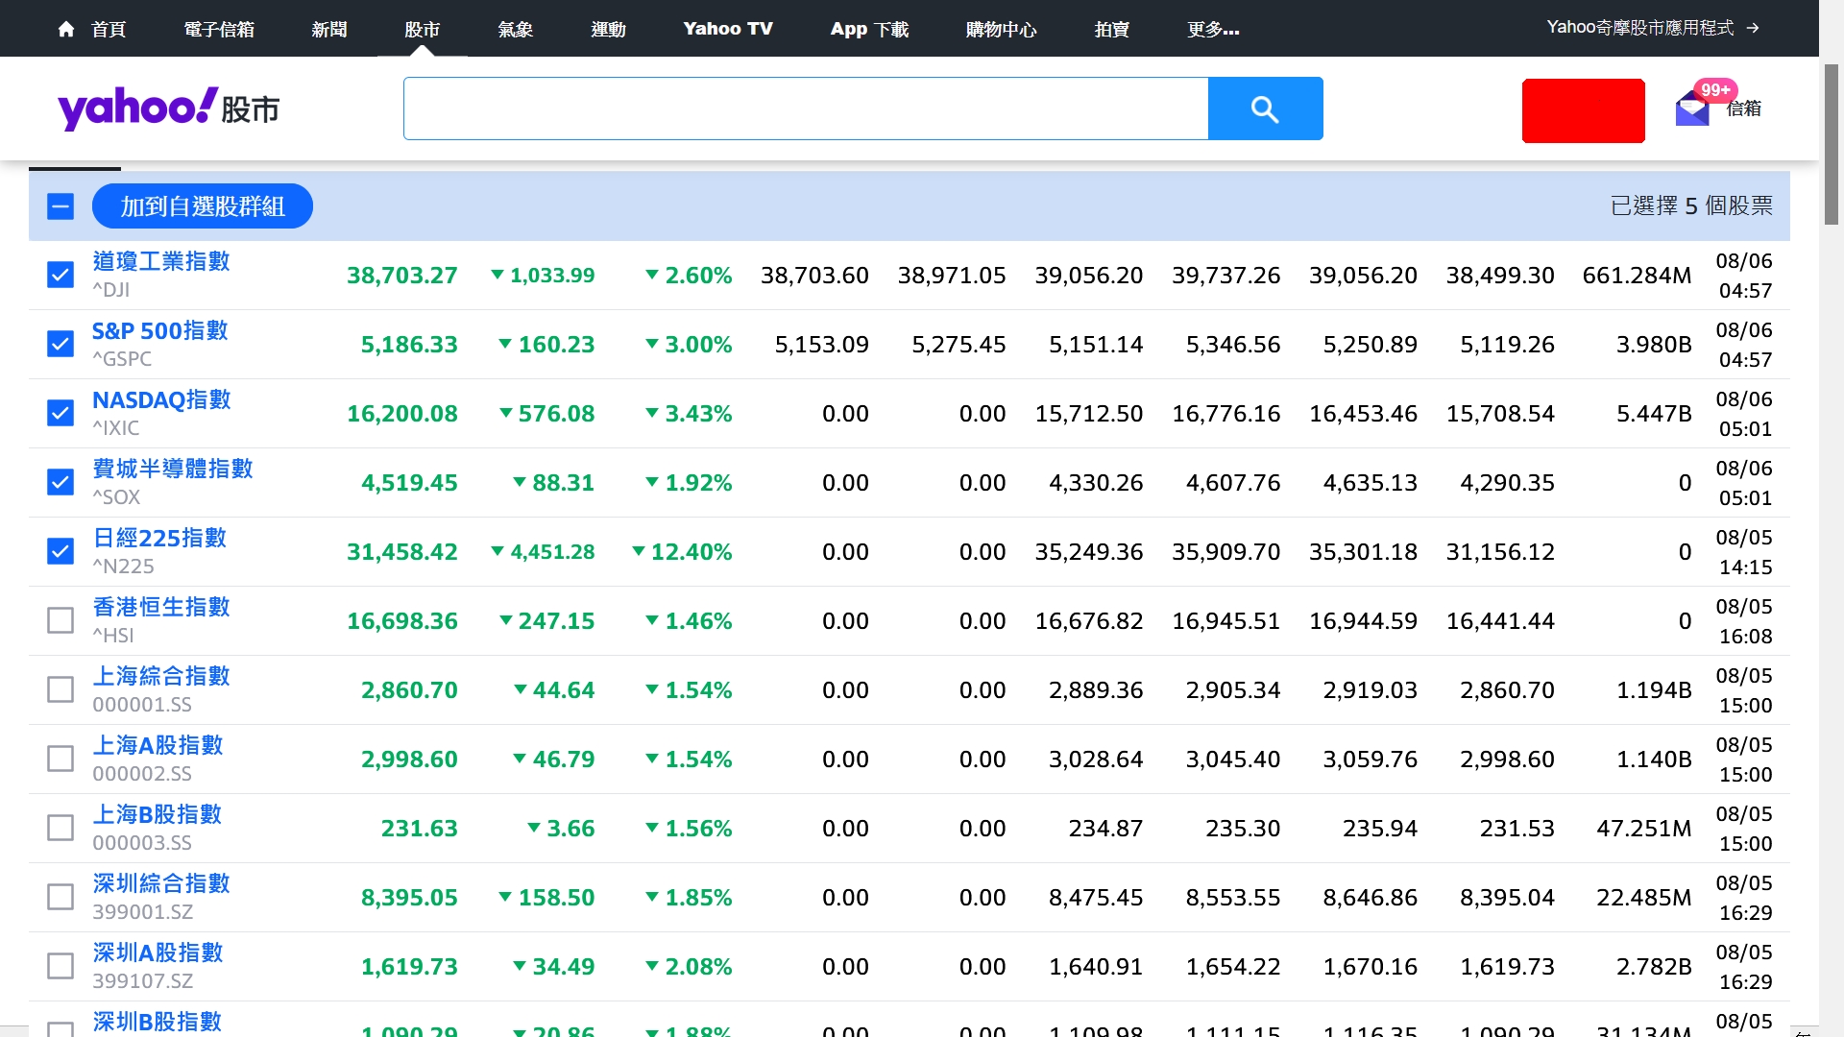1844x1037 pixels.
Task: Check the 上海A股指數 checkbox
Action: pos(61,759)
